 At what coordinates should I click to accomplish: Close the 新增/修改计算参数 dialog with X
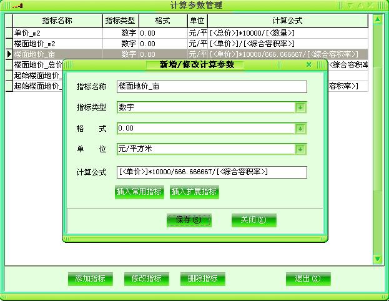pos(309,65)
